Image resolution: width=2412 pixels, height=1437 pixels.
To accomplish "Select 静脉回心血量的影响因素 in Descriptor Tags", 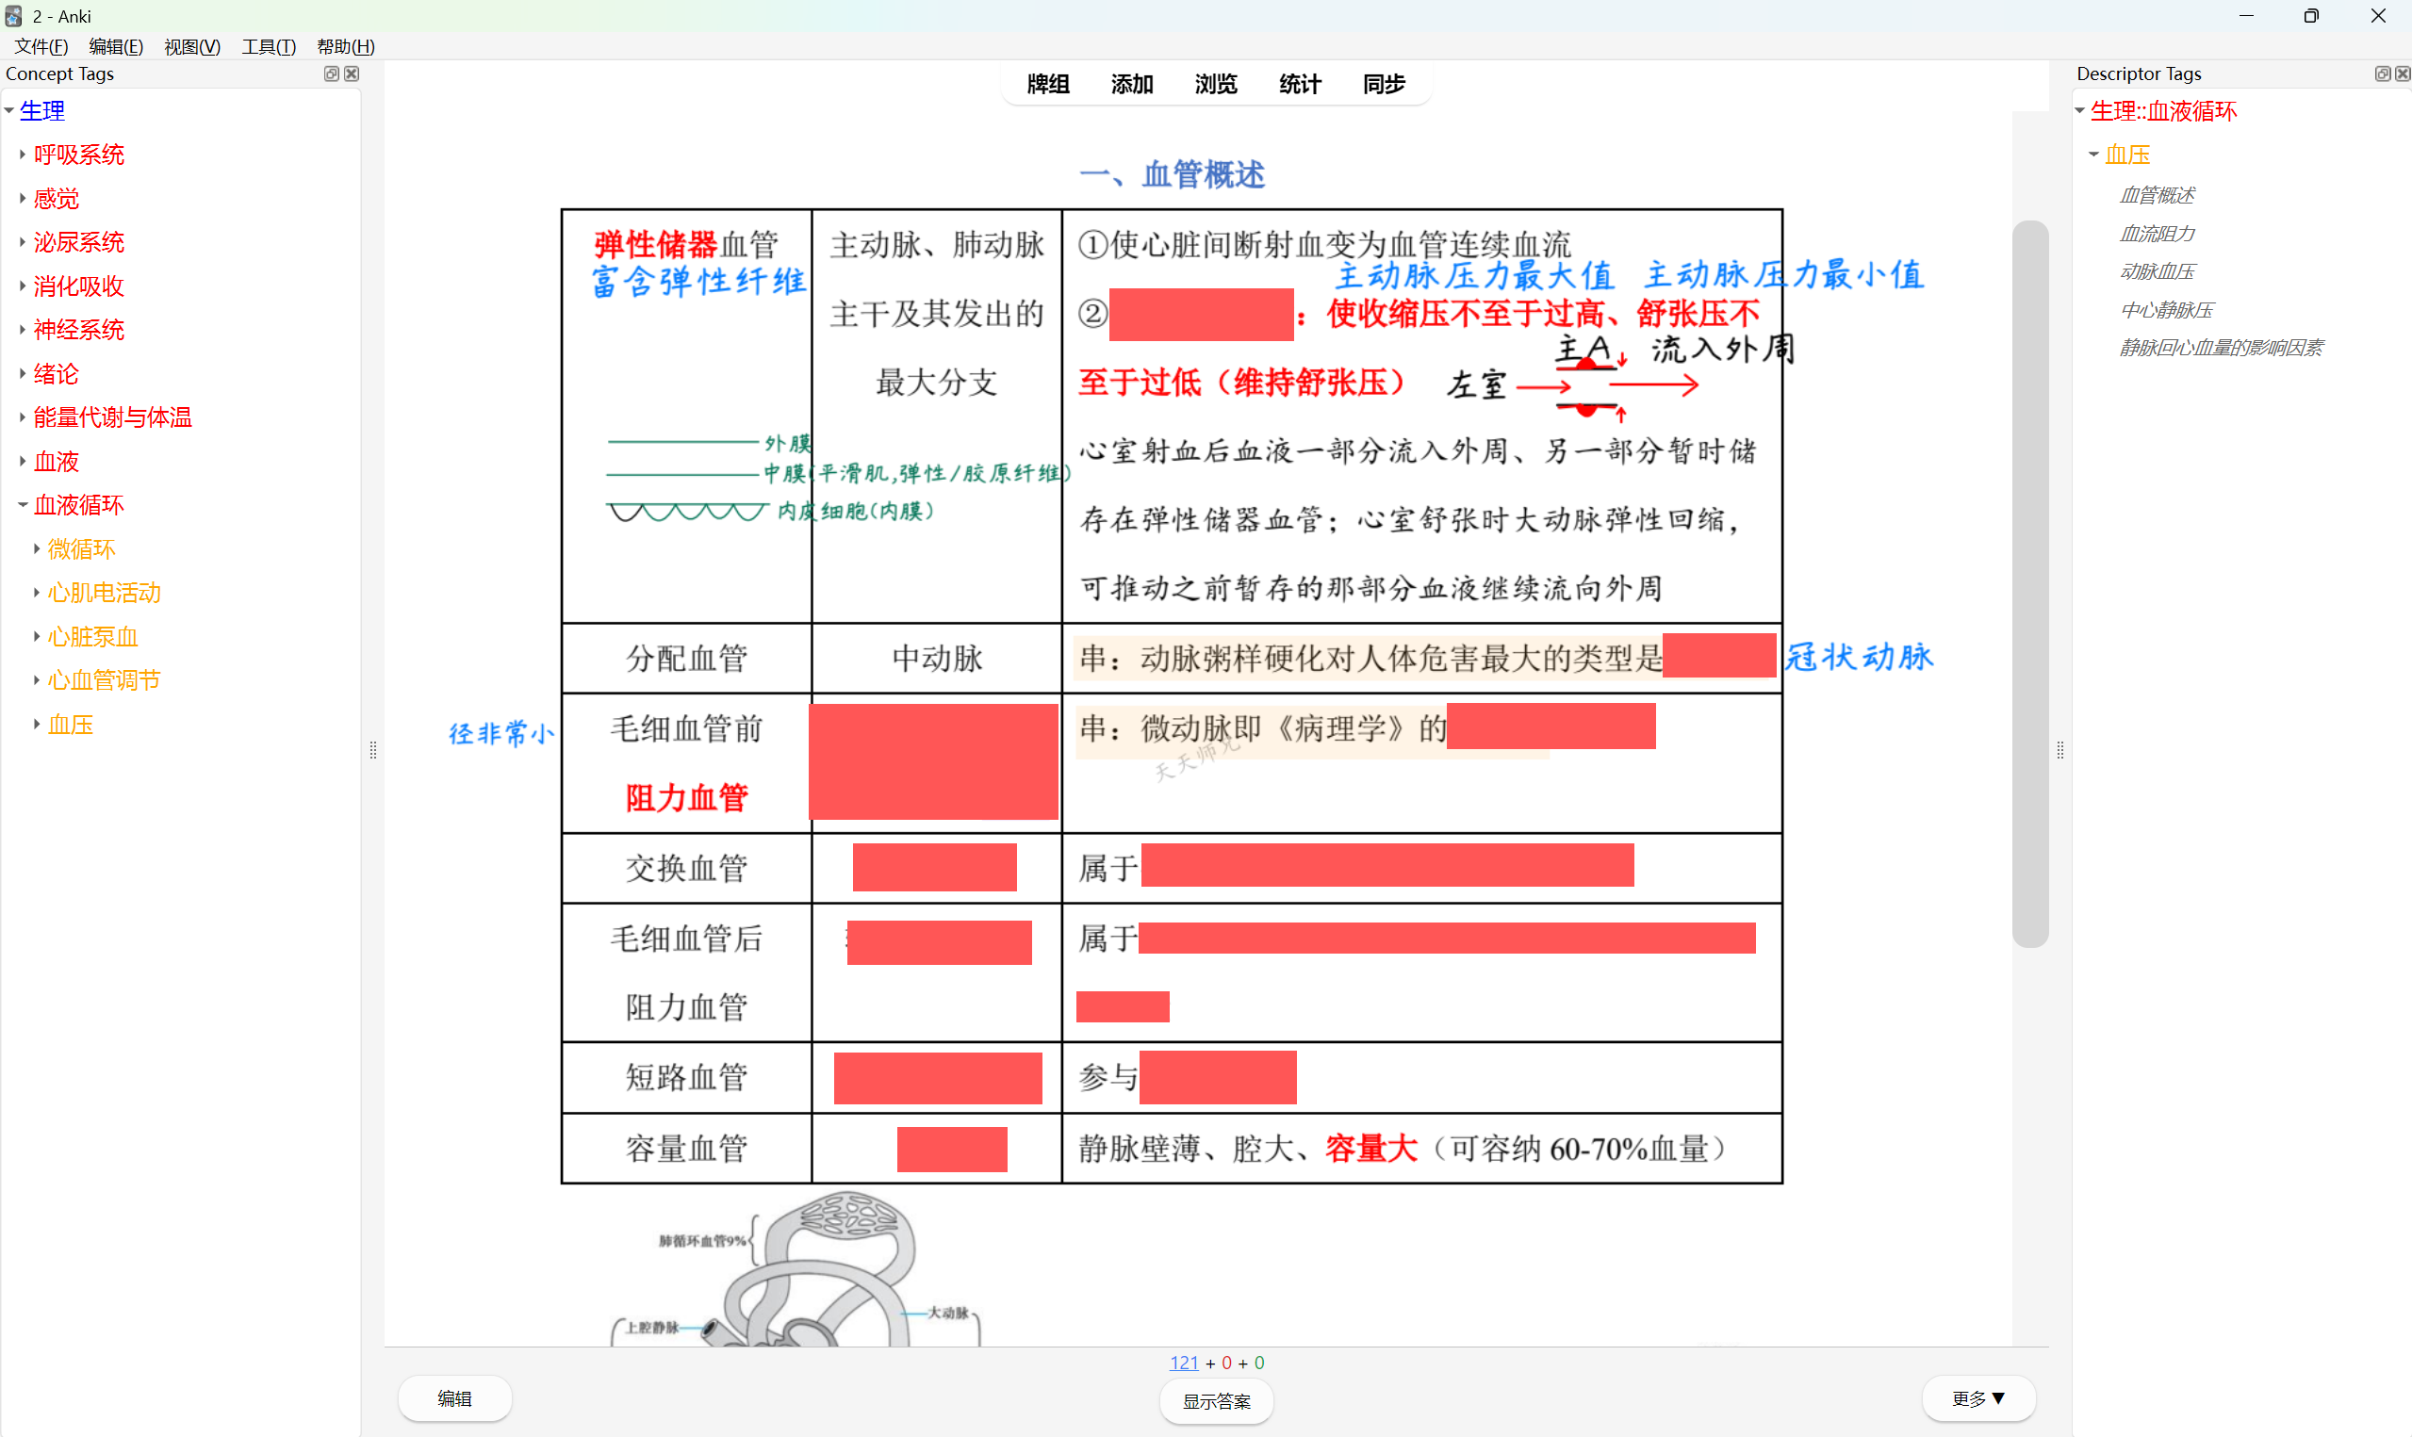I will [x=2222, y=348].
